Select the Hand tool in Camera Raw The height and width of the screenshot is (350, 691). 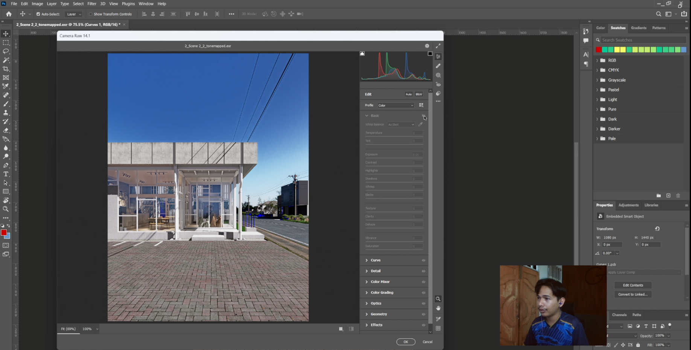point(438,308)
